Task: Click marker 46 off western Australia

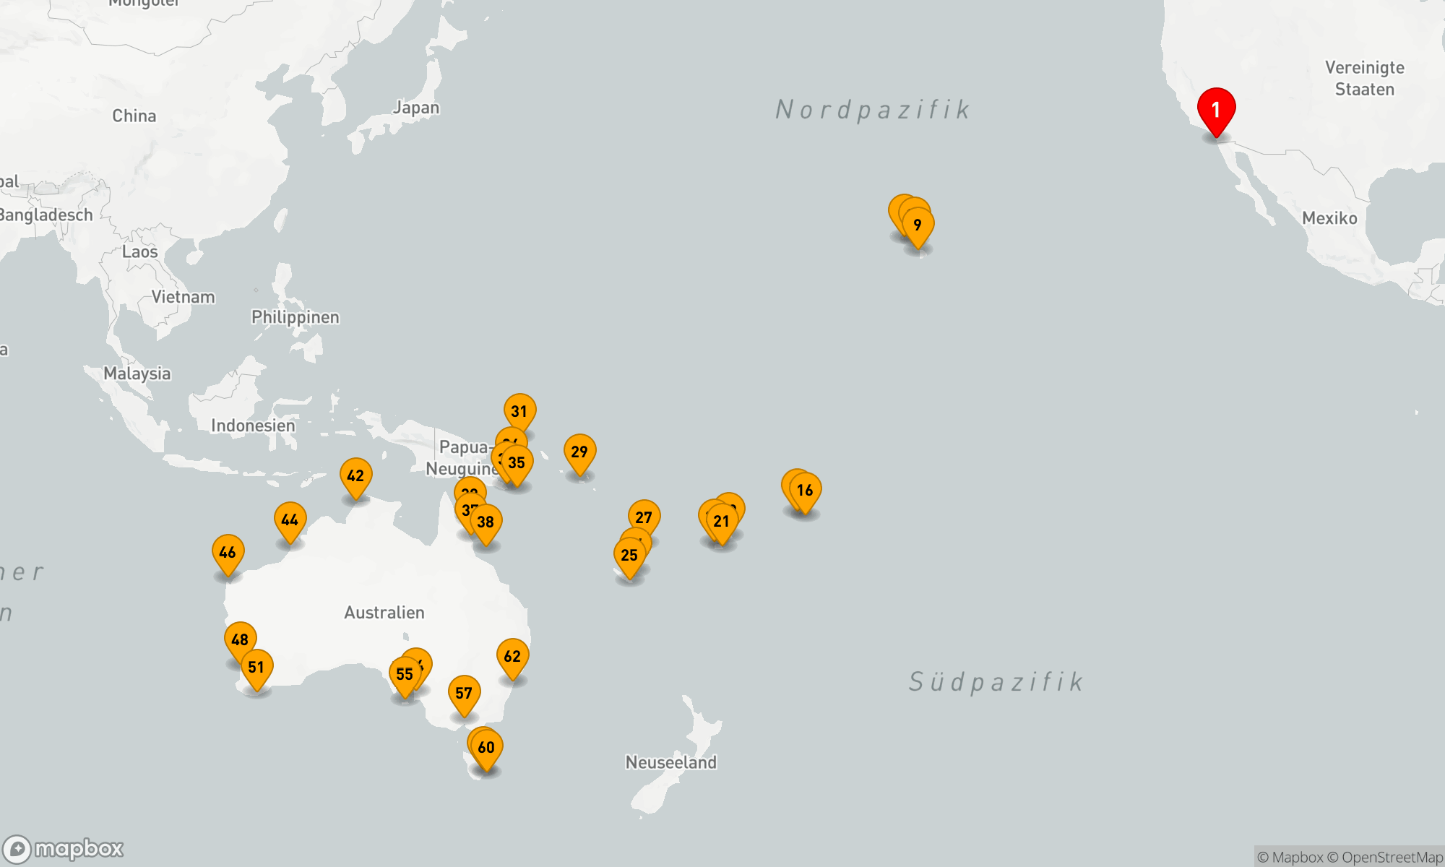Action: click(x=228, y=553)
